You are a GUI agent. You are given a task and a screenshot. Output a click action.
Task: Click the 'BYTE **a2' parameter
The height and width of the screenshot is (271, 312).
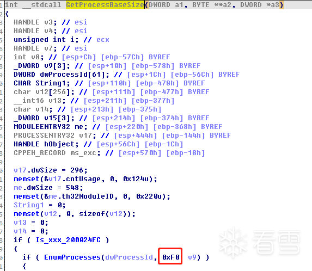point(211,4)
